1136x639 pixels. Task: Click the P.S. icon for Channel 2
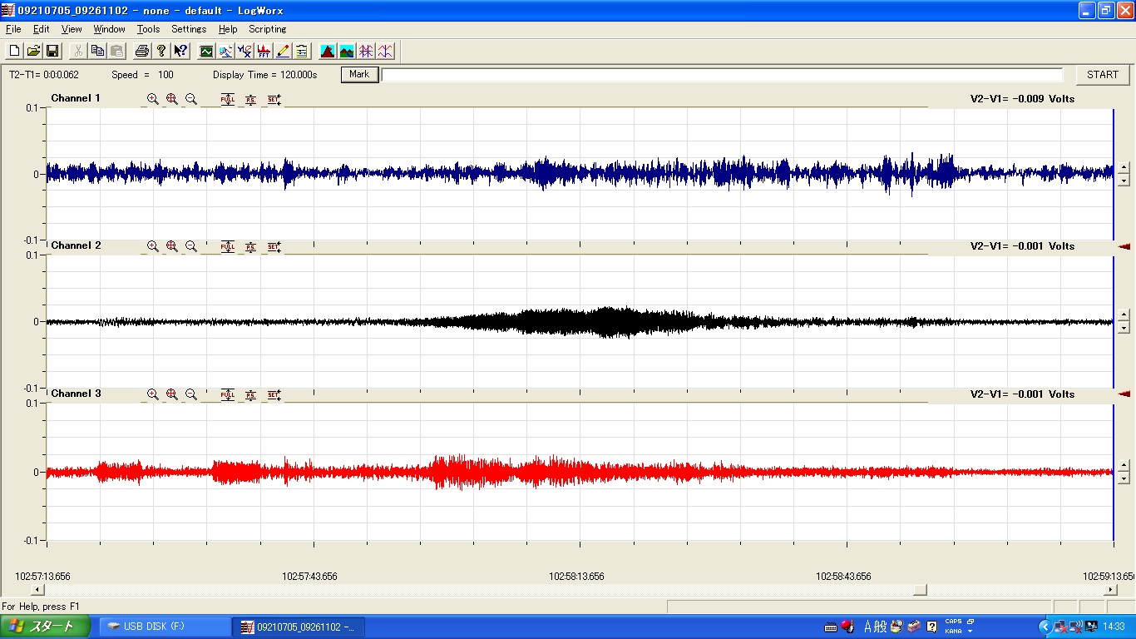(x=250, y=246)
